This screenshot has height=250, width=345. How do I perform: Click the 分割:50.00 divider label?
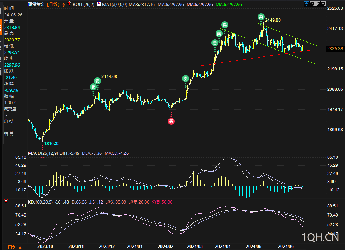click(x=162, y=202)
